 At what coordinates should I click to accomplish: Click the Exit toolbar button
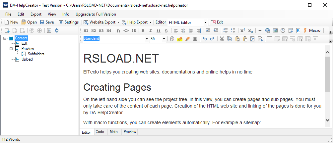point(217,22)
